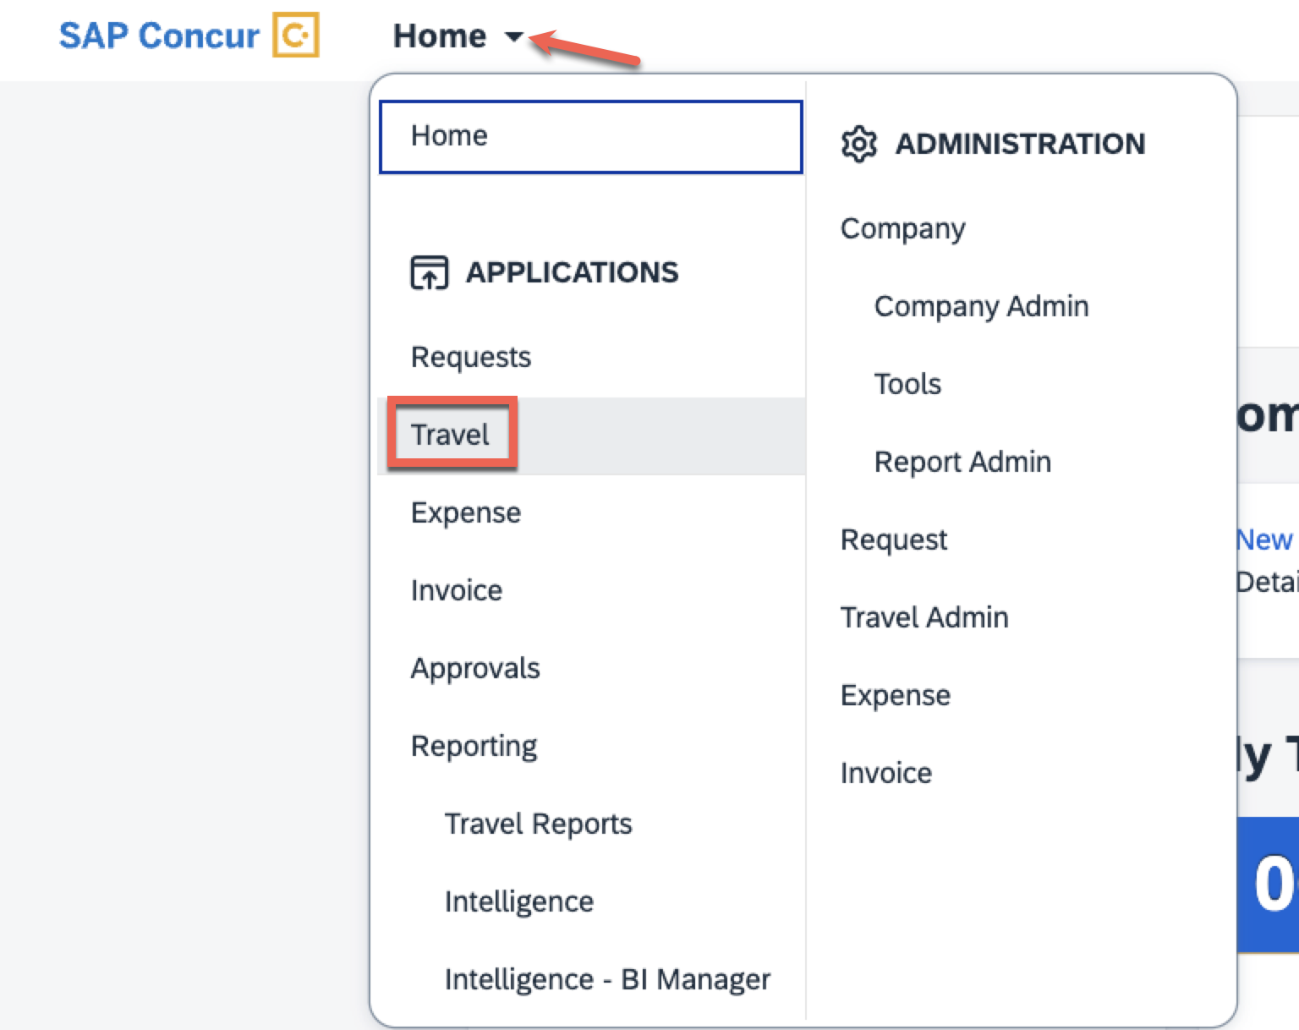
Task: Open Invoice under Applications
Action: click(x=457, y=590)
